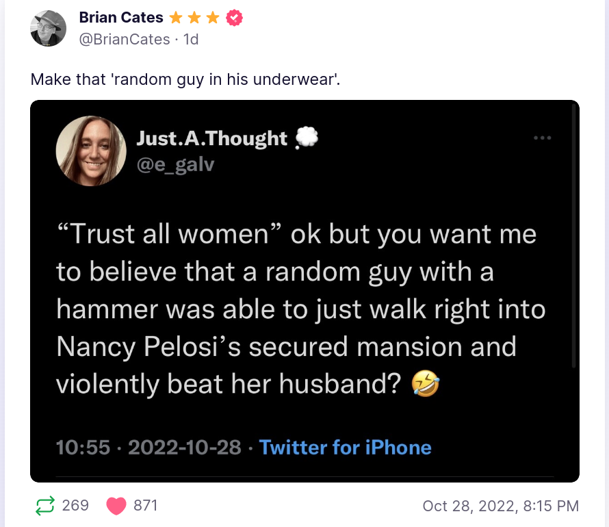Screen dimensions: 609x527
Task: Visit the @BrianCates handle
Action: pyautogui.click(x=125, y=39)
